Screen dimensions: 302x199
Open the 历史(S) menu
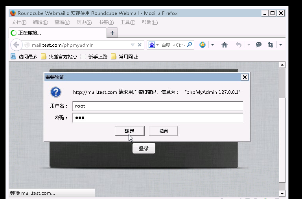click(x=84, y=22)
